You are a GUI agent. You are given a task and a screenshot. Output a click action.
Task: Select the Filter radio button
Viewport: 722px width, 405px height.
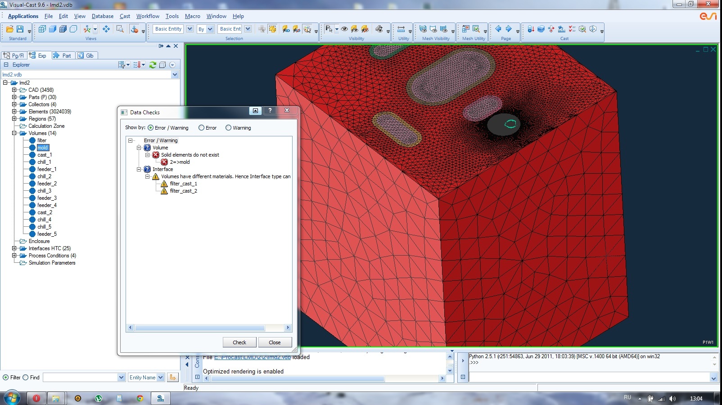[5, 378]
